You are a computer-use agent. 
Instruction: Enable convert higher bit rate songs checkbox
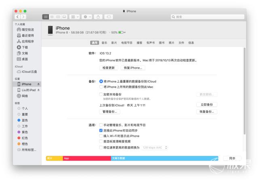(101, 147)
